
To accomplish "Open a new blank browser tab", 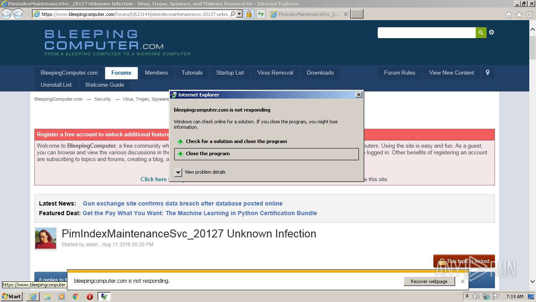I will pyautogui.click(x=357, y=14).
